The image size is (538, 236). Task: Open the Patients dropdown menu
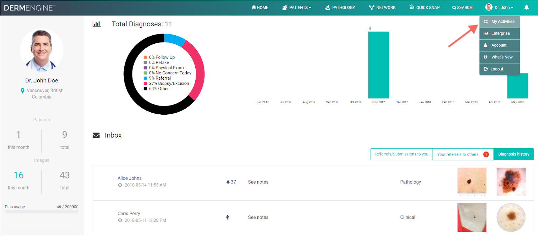(x=297, y=7)
